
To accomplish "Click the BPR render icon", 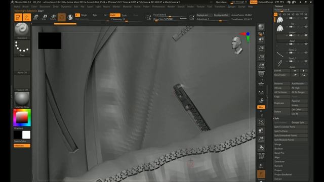I will pyautogui.click(x=261, y=27).
